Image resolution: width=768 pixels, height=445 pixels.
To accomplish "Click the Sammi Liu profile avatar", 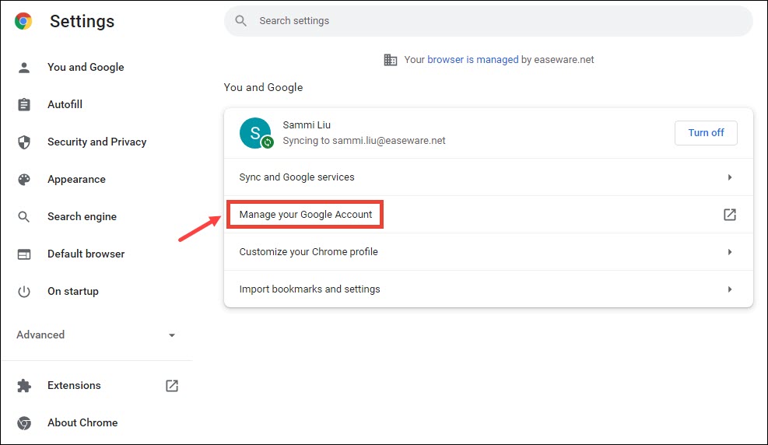I will click(255, 133).
